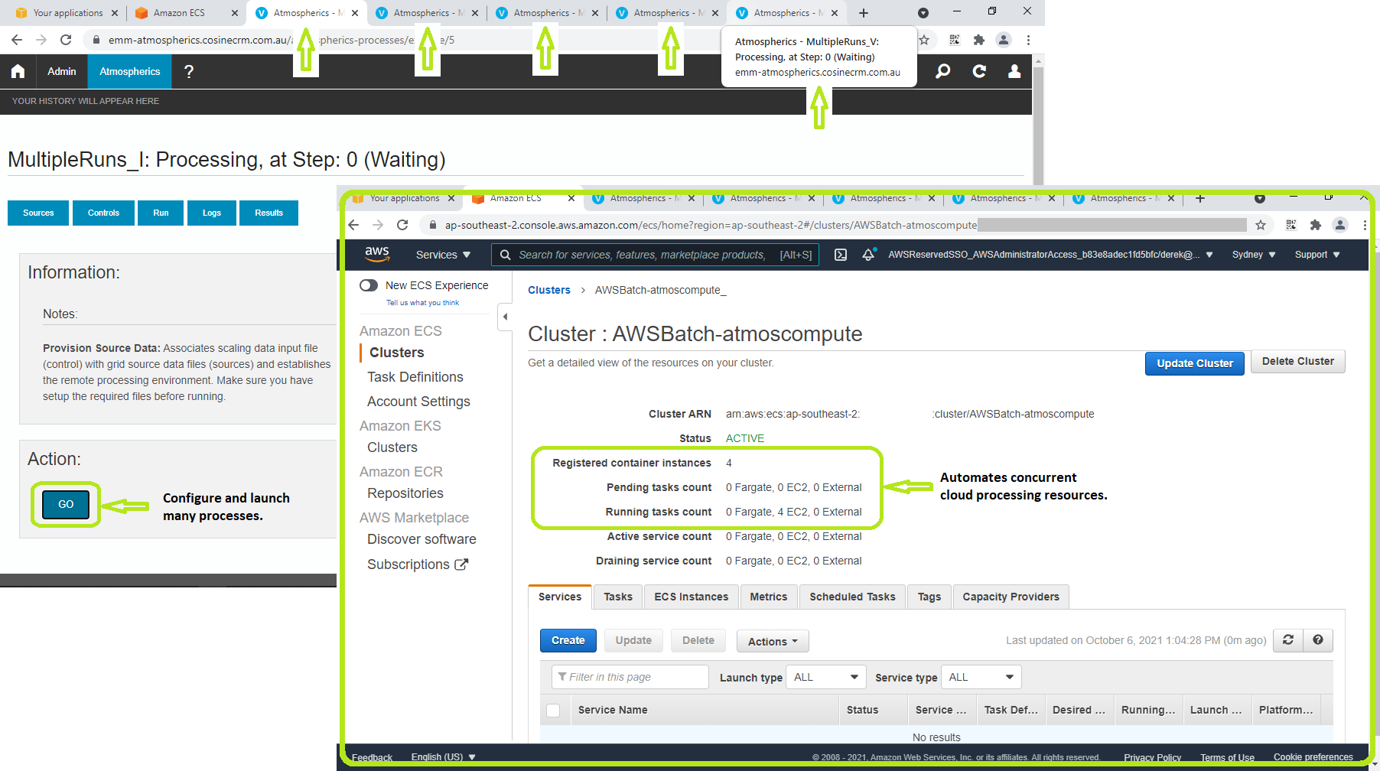
Task: Expand the AWS Services menu
Action: tap(443, 255)
